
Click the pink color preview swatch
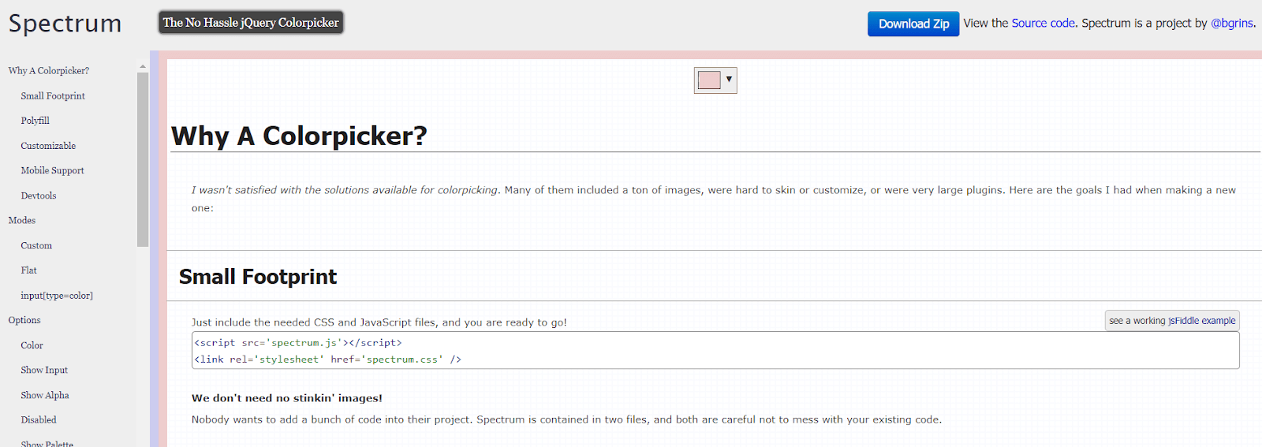pyautogui.click(x=709, y=80)
